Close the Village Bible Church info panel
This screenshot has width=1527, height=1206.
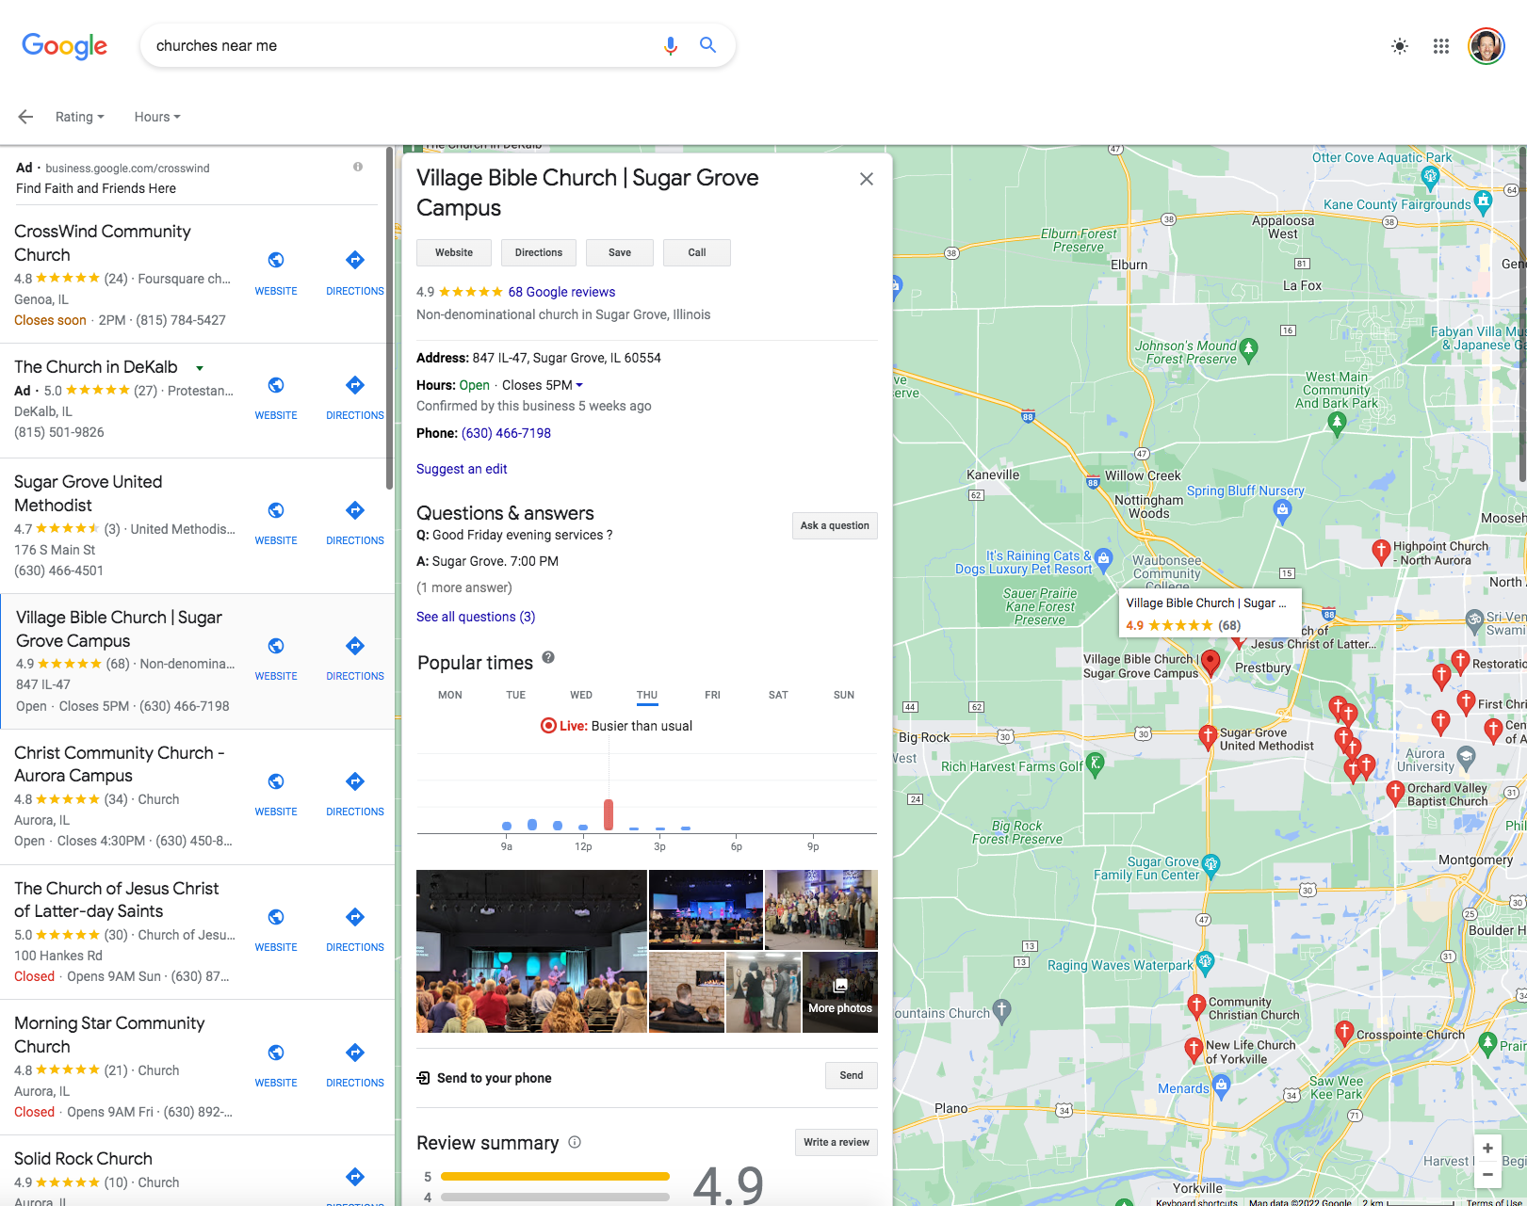(867, 179)
